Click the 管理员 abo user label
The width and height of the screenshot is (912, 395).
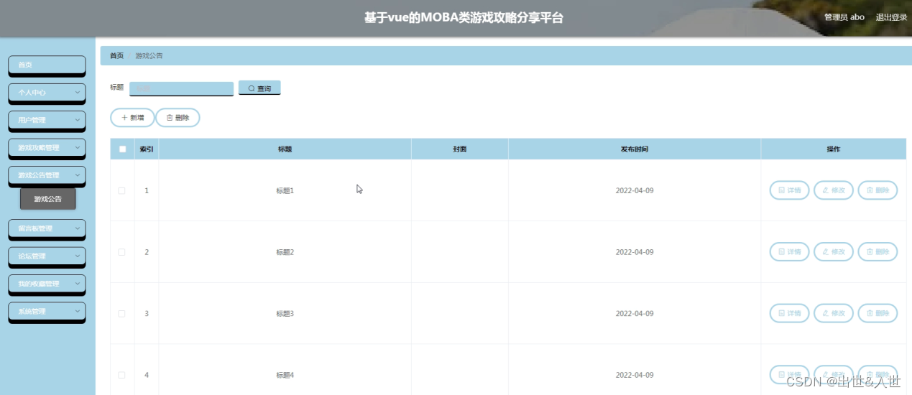pos(844,17)
